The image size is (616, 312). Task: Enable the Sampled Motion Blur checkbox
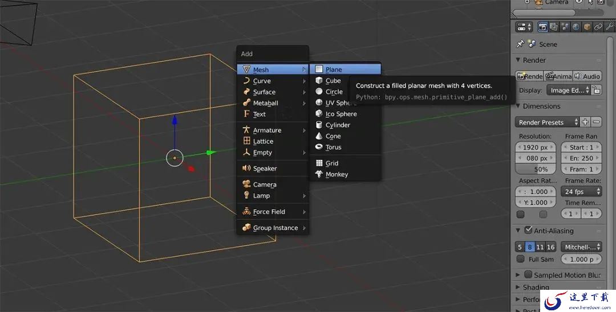point(528,274)
